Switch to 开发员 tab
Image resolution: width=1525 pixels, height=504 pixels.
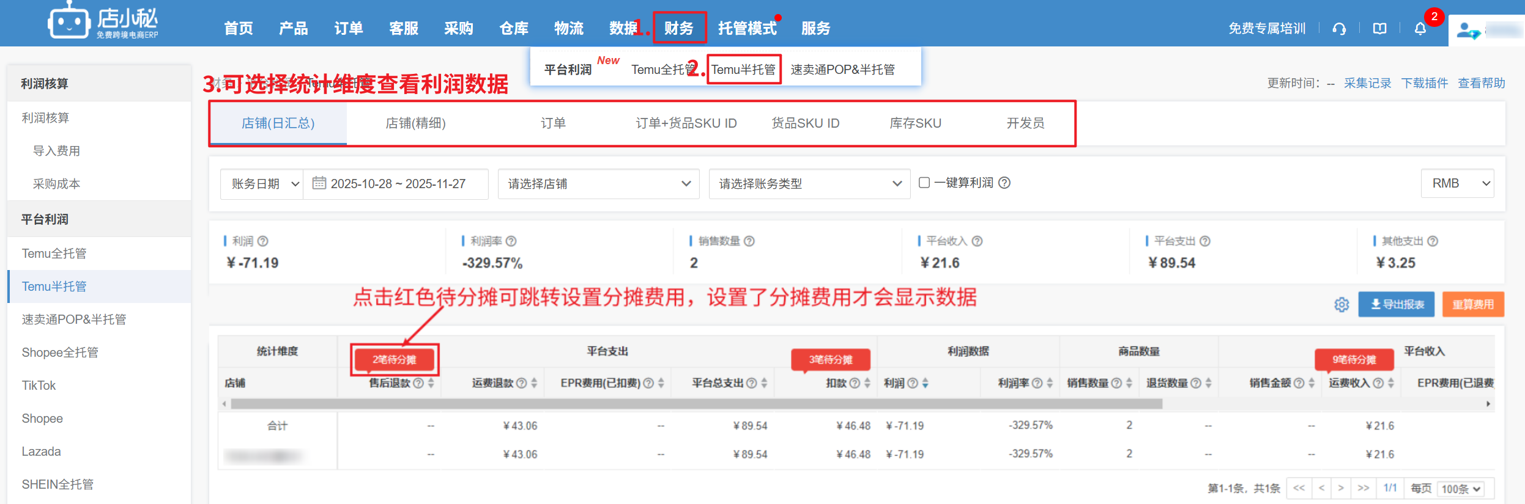(x=1025, y=123)
